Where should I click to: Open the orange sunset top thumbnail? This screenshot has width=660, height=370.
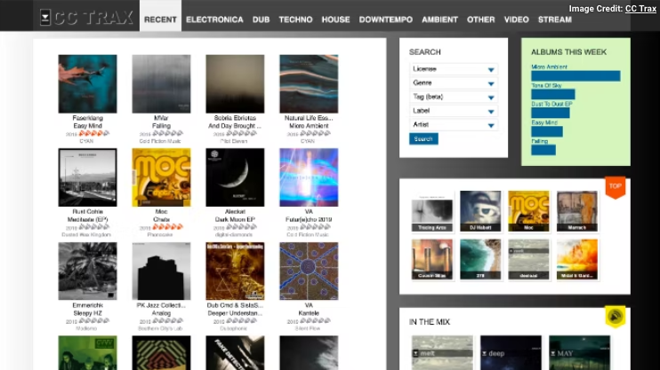click(576, 260)
